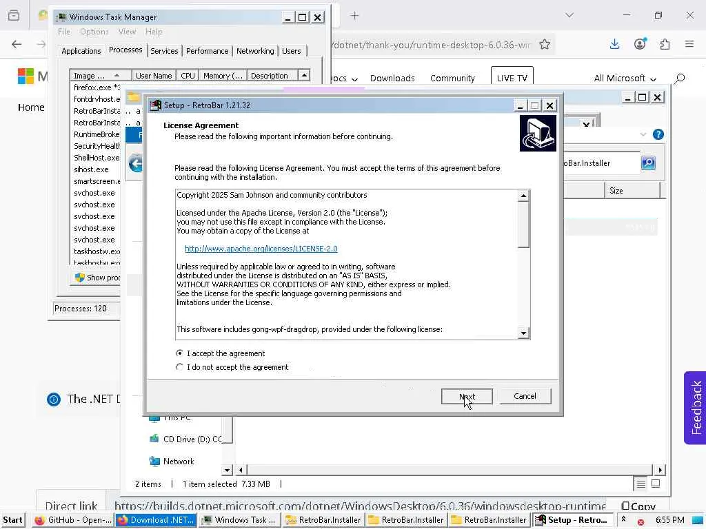
Task: Click the LIVE TV button
Action: [512, 78]
